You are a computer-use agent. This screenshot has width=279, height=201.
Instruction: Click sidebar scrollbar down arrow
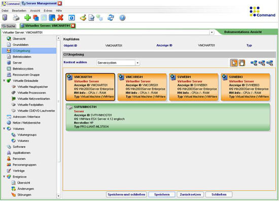(58, 196)
